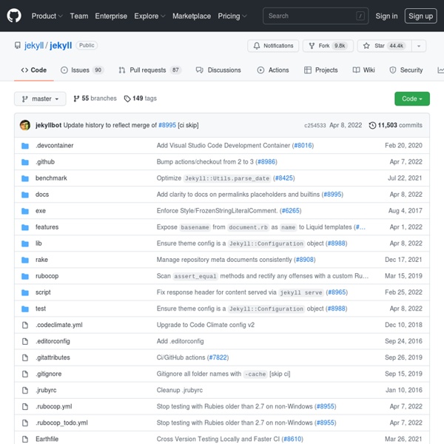Select the Code tab
The height and width of the screenshot is (444, 444).
pyautogui.click(x=34, y=70)
